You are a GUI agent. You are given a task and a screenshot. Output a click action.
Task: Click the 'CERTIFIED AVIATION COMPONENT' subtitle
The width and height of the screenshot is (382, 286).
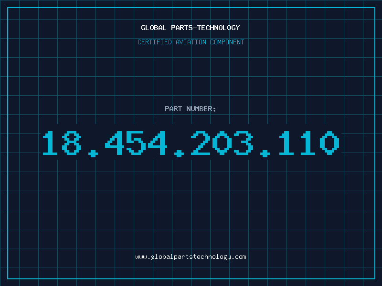(x=191, y=42)
